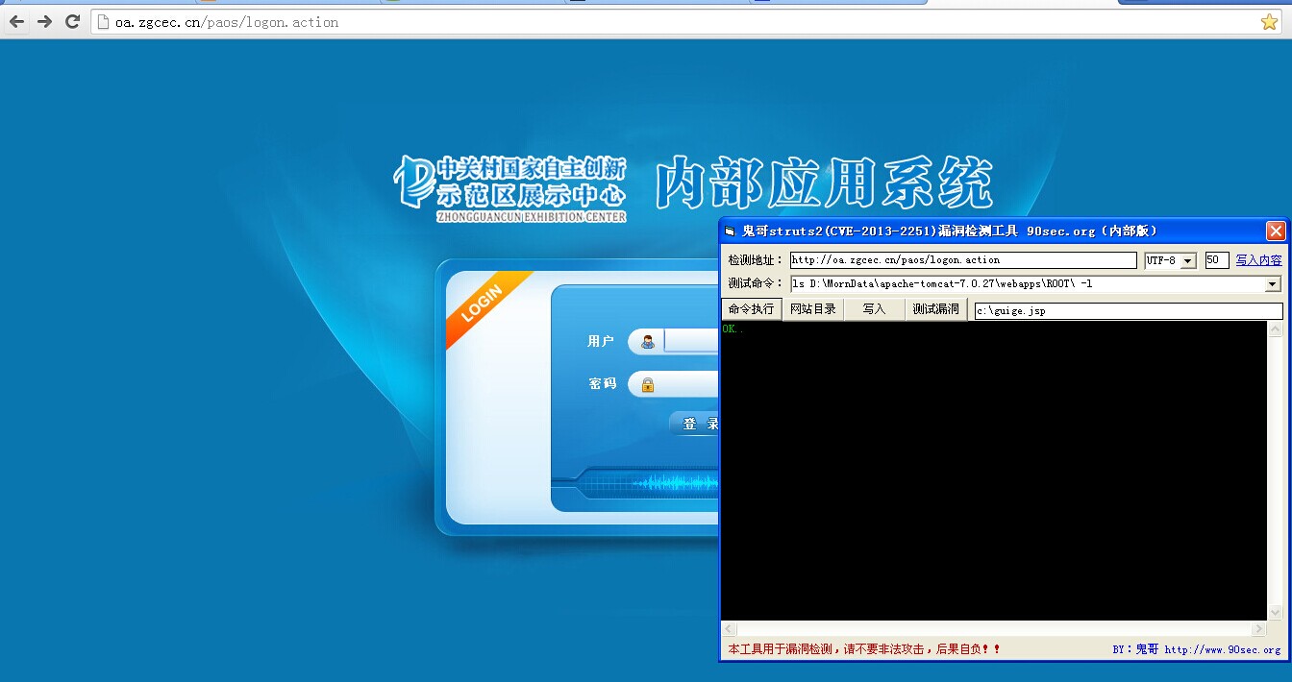
Task: Click the 检测地址 label
Action: 756,260
